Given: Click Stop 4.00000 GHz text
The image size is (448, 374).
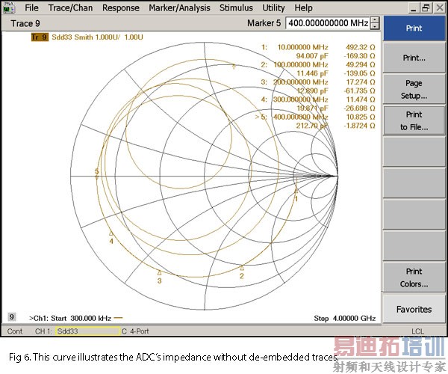Looking at the screenshot, I should coord(344,318).
